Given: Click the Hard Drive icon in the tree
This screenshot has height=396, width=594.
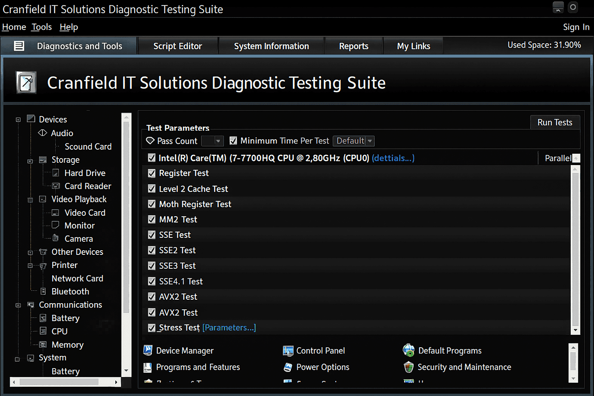Looking at the screenshot, I should tap(56, 173).
